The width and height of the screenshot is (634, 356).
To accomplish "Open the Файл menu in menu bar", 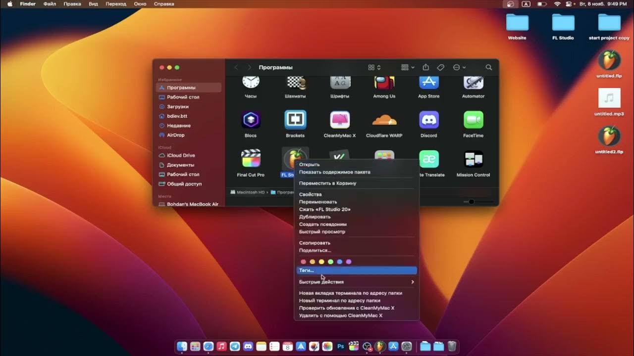I will pos(50,4).
